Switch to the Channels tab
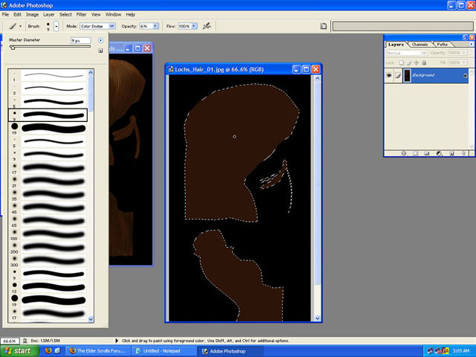Screen dimensions: 476x357 pos(419,45)
